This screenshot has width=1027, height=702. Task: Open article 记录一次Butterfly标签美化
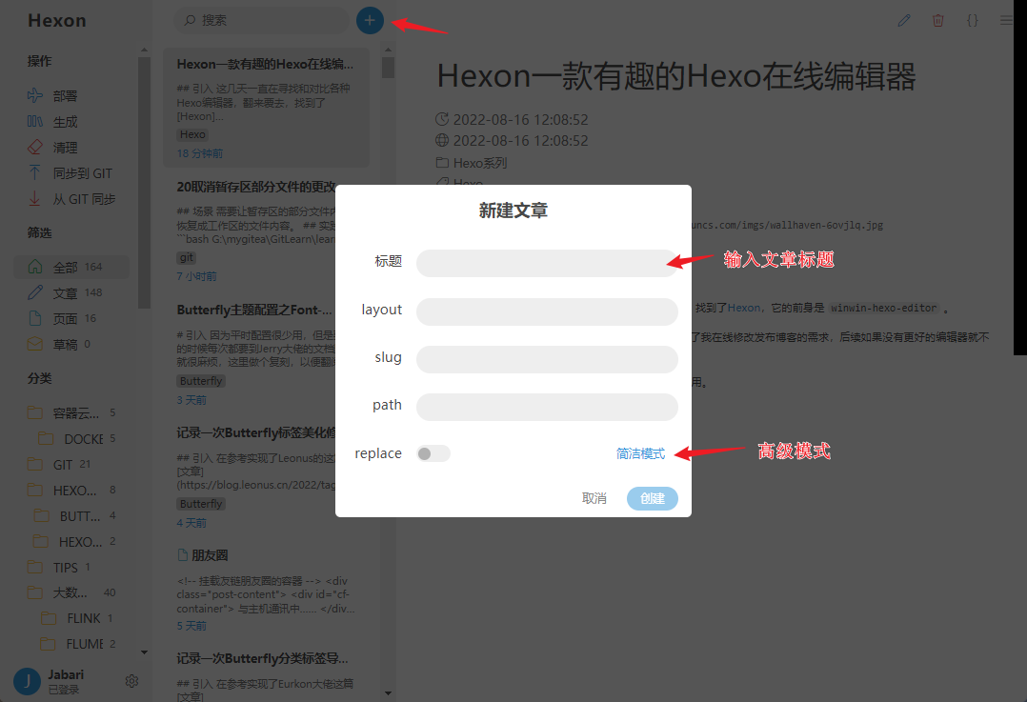pos(255,432)
